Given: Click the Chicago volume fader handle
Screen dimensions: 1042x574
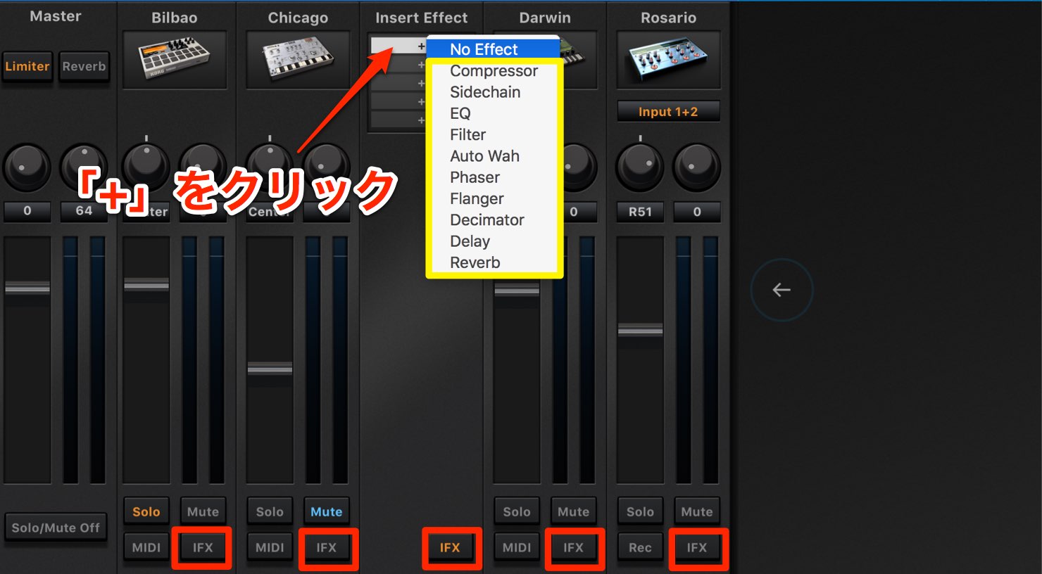Looking at the screenshot, I should (270, 369).
